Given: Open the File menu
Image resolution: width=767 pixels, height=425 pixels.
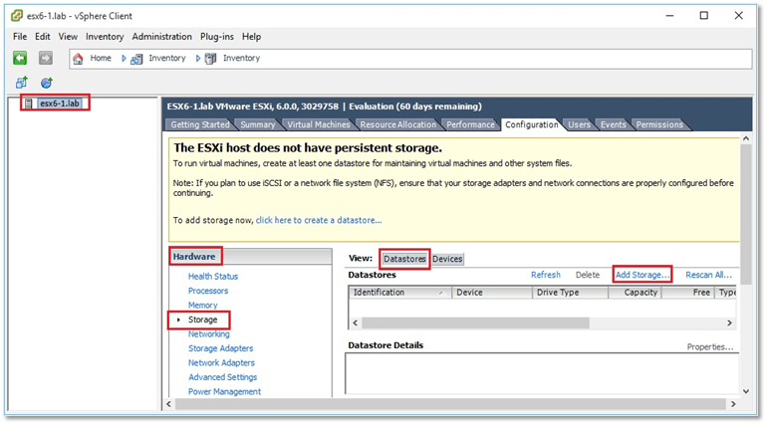Looking at the screenshot, I should click(x=20, y=37).
